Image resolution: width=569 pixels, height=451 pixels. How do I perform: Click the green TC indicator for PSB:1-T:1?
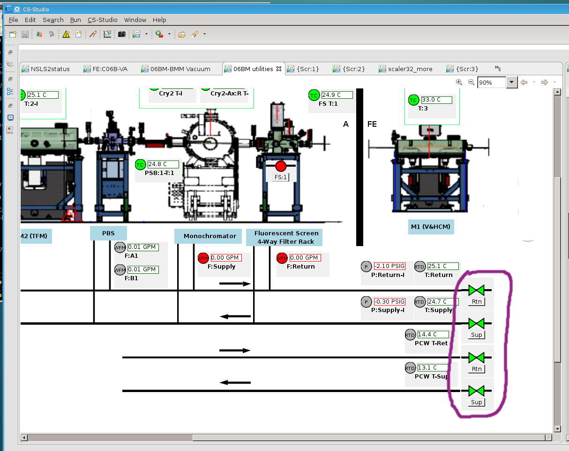[140, 165]
